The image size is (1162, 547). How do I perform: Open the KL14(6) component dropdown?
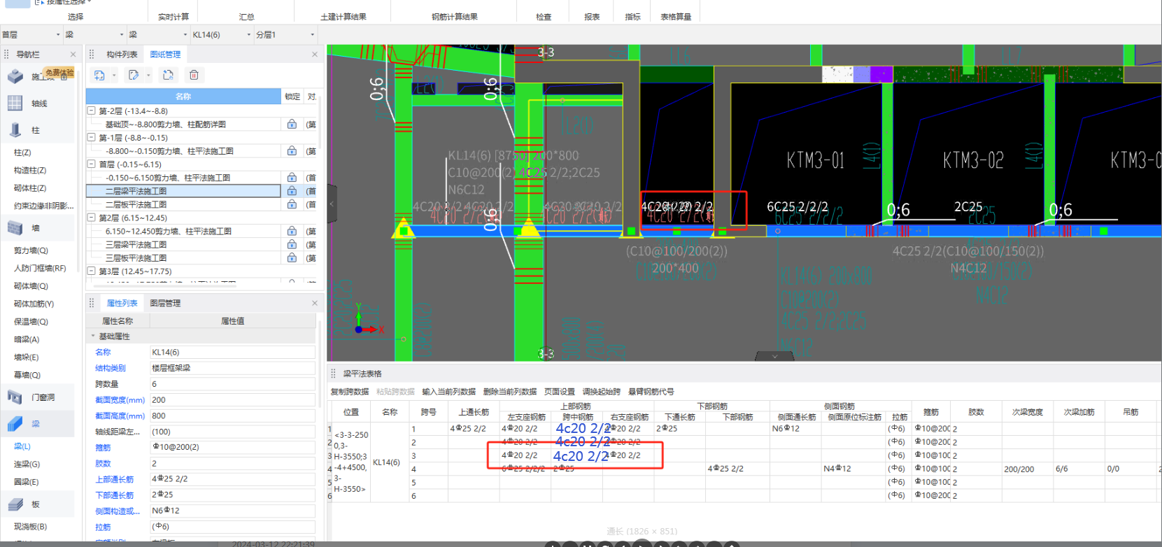click(x=248, y=34)
